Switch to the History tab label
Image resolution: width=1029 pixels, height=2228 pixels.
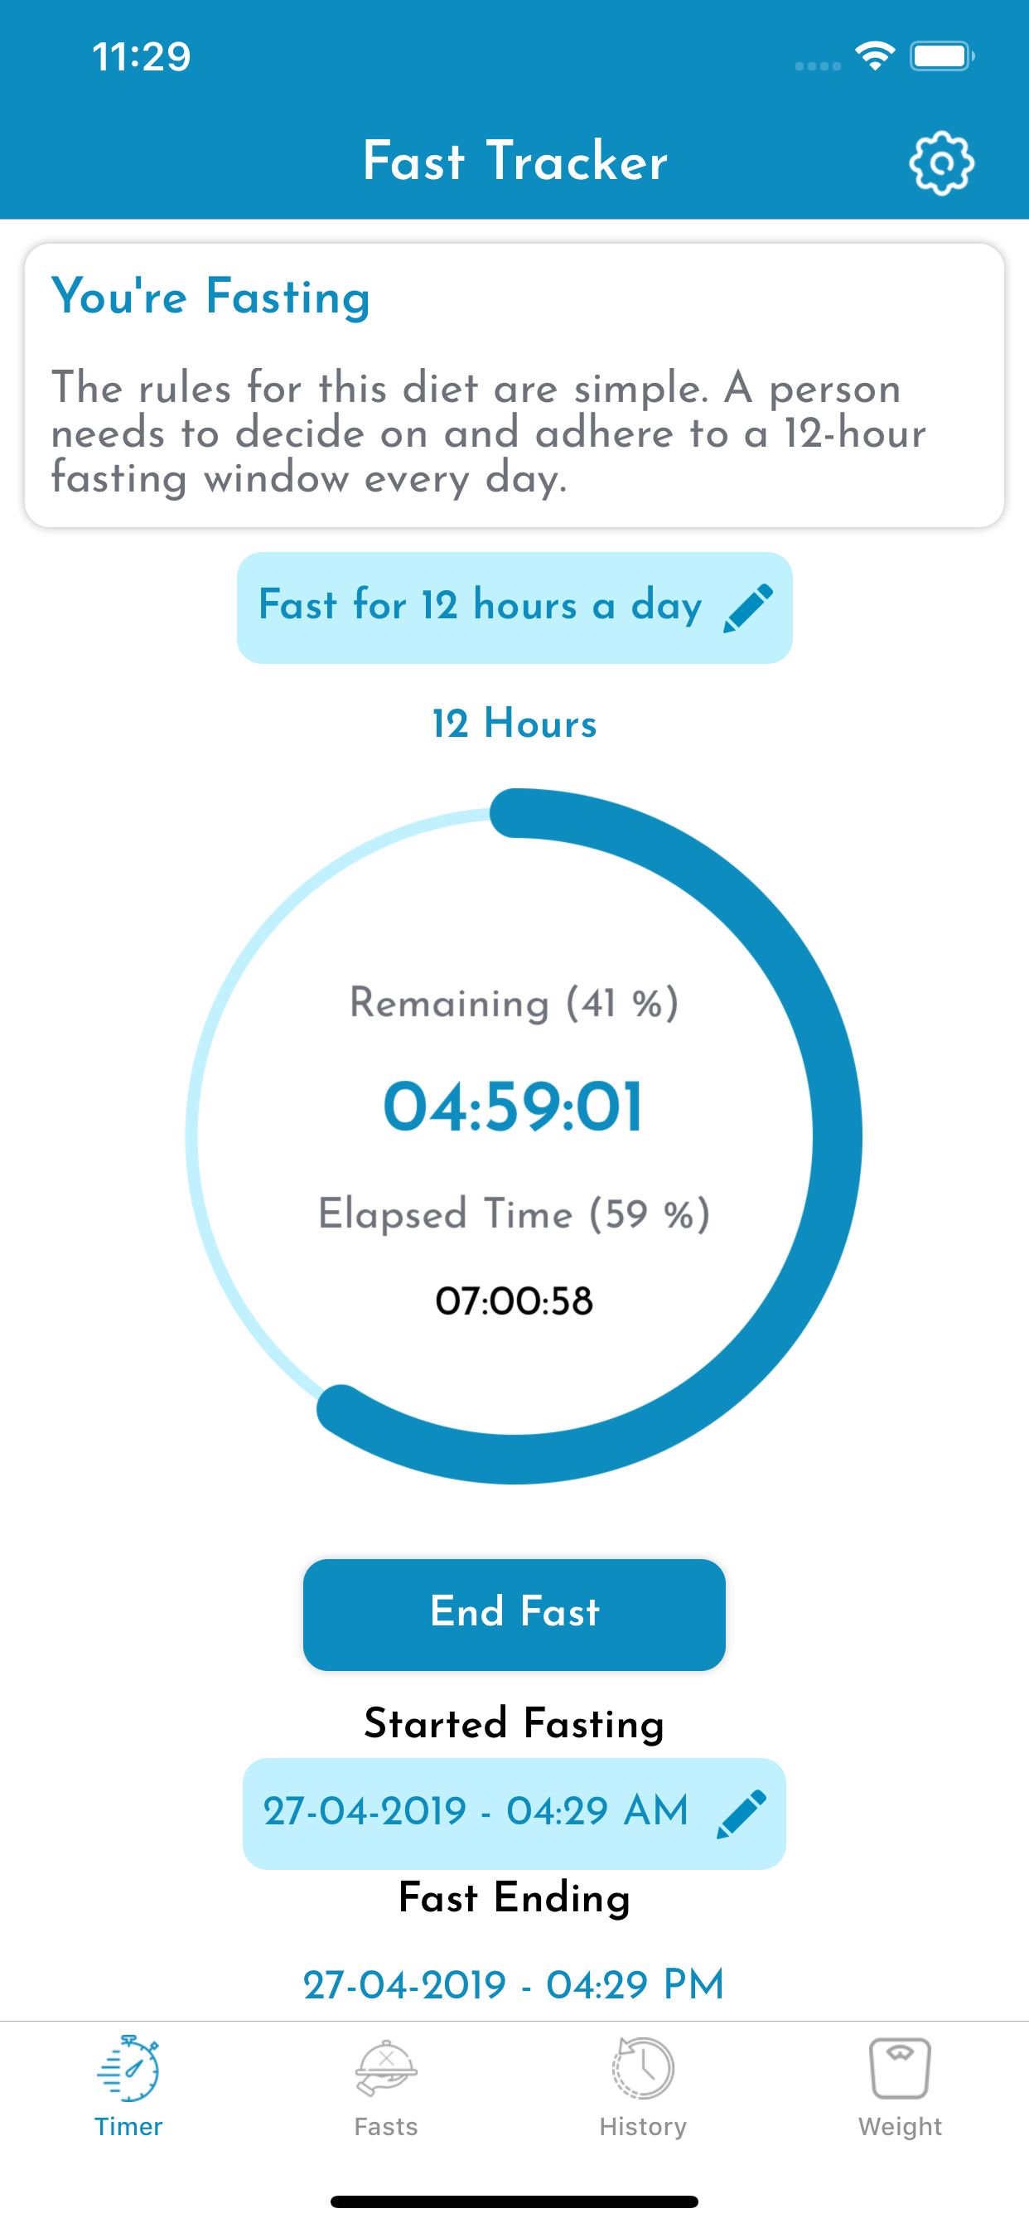(x=642, y=2126)
